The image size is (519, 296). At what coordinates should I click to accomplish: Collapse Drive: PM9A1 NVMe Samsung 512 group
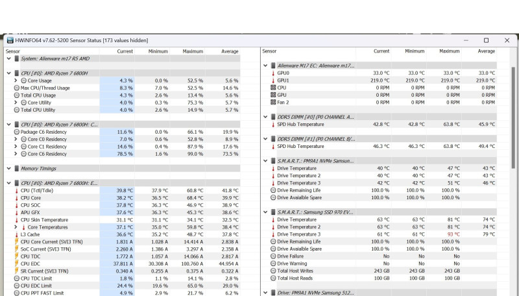[x=265, y=293]
